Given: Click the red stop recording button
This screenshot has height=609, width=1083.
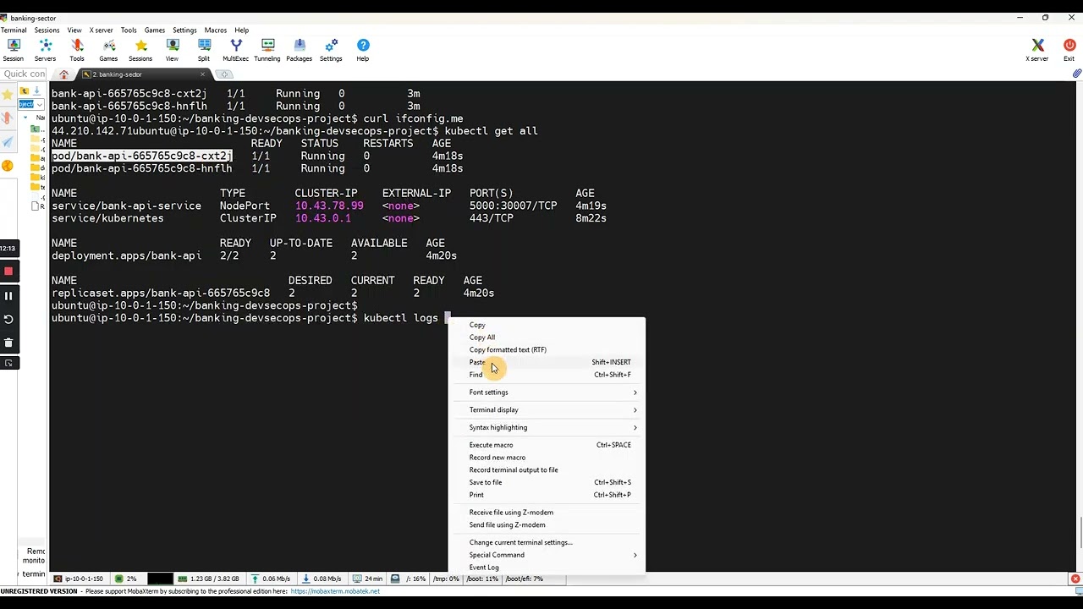Looking at the screenshot, I should click(8, 271).
